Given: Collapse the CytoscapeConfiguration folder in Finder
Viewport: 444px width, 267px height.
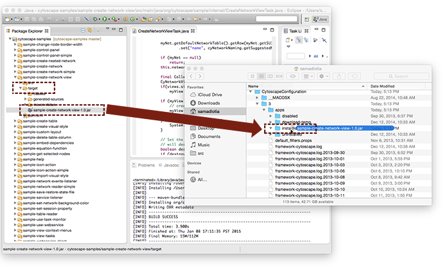Looking at the screenshot, I should click(251, 91).
